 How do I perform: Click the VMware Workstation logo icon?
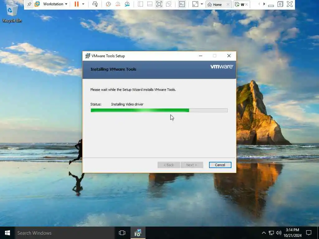tap(37, 4)
